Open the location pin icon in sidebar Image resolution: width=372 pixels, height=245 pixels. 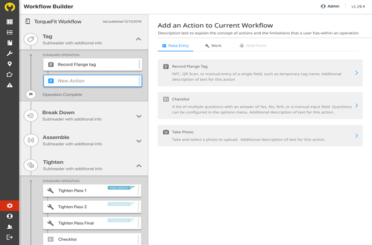(x=9, y=64)
